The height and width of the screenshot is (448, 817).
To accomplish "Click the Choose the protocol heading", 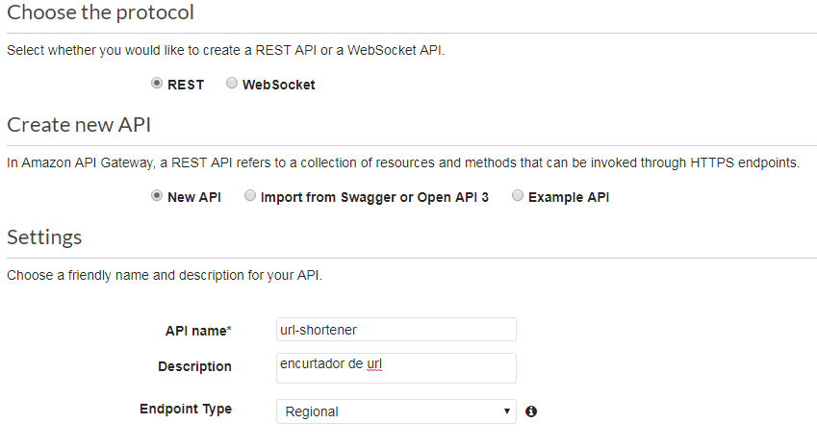I will tap(100, 12).
